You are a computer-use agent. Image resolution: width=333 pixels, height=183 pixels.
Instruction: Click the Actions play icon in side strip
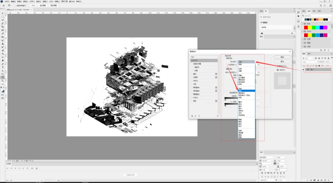tap(298, 16)
